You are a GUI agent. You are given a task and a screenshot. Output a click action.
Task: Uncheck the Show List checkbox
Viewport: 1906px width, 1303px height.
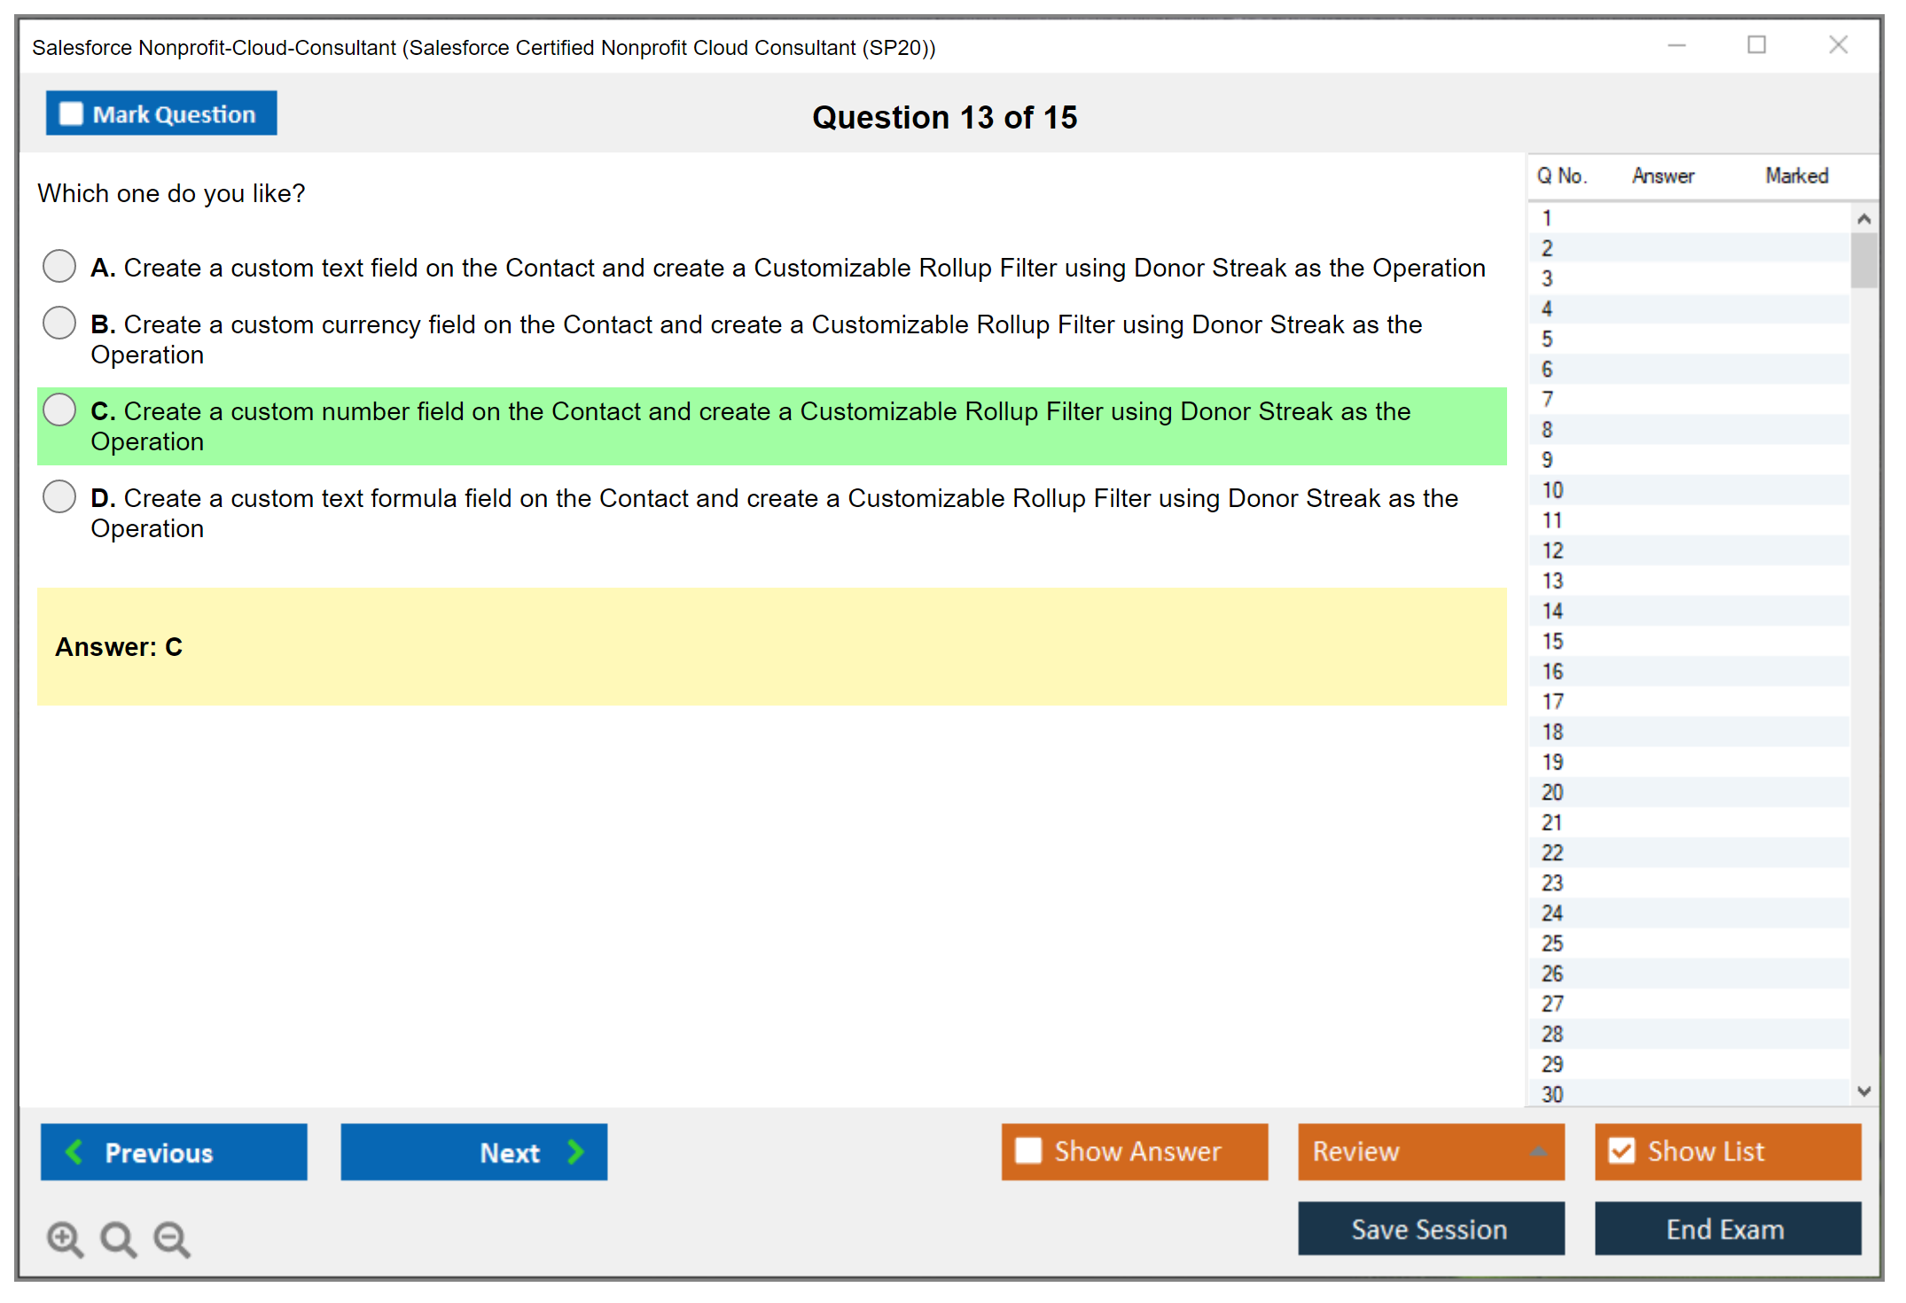1621,1151
